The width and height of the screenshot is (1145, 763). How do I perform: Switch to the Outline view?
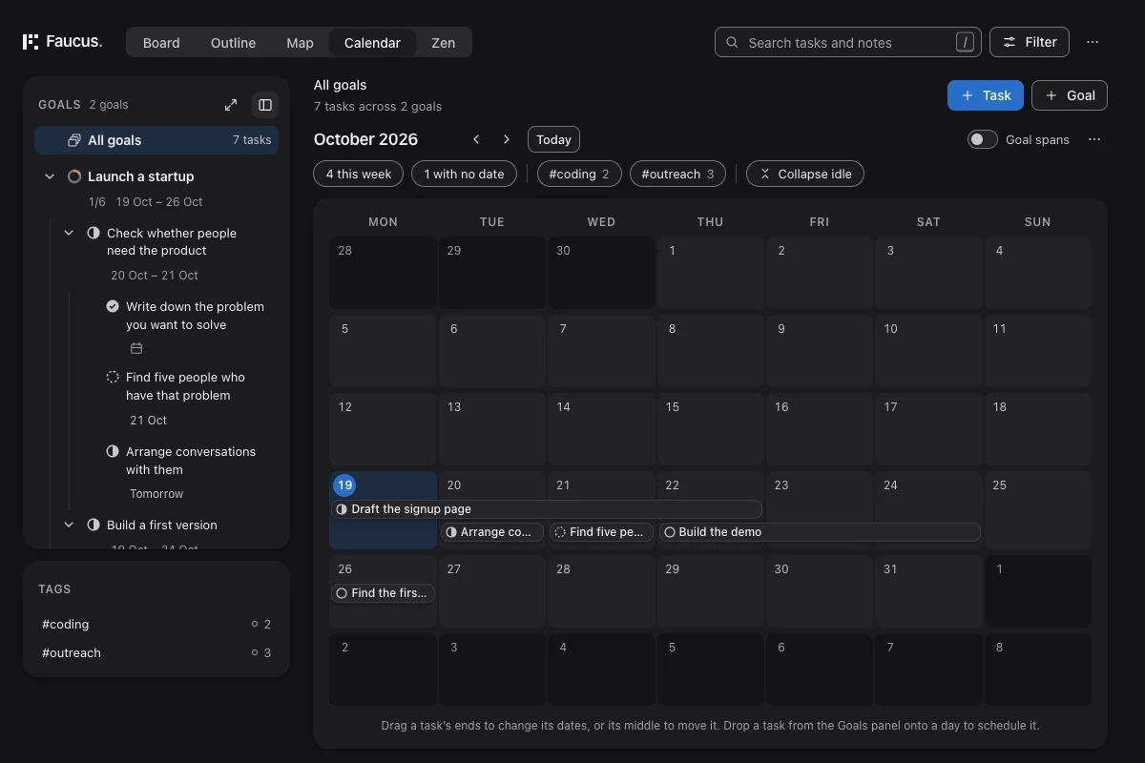pos(233,42)
